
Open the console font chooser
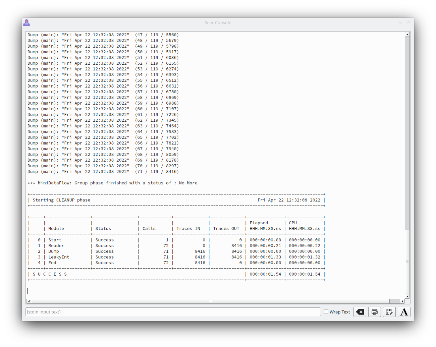404,312
